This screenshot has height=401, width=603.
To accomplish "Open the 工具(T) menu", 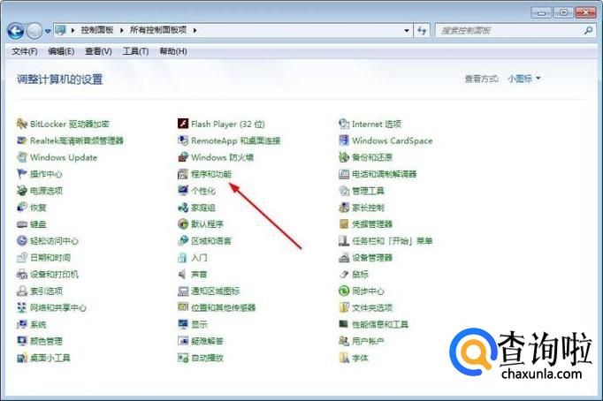I will (135, 51).
